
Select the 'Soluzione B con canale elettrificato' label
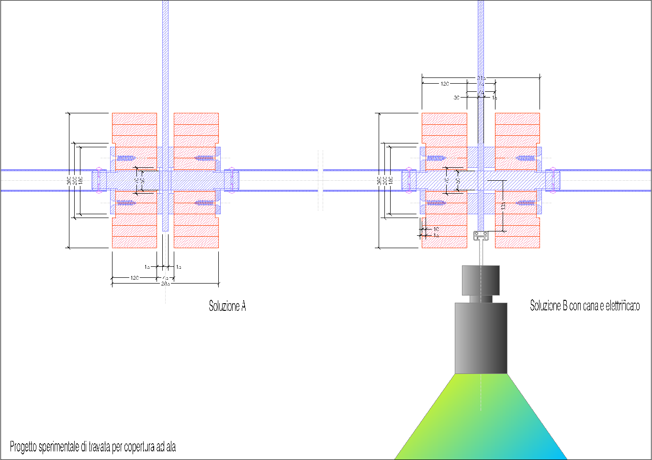click(x=585, y=306)
